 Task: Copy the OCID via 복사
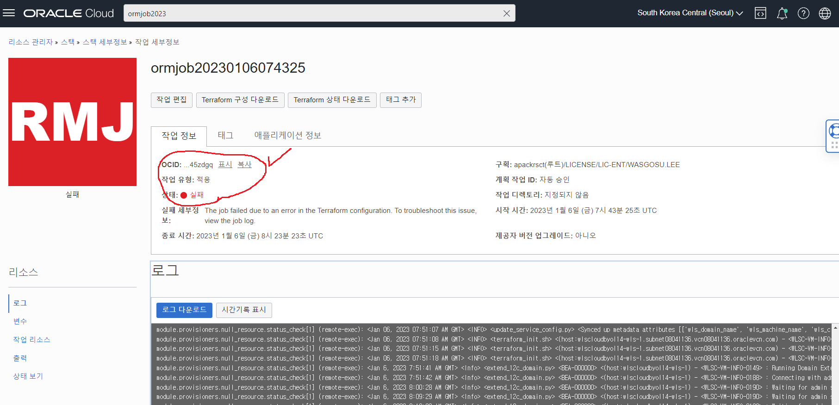tap(244, 165)
